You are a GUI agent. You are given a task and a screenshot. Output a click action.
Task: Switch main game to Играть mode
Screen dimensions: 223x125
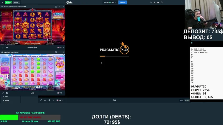[187, 100]
